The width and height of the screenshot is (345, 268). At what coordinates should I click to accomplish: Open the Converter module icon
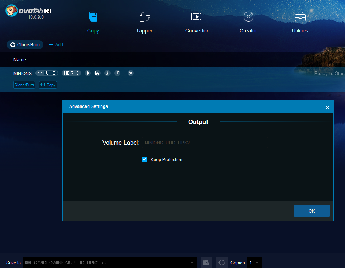(197, 17)
